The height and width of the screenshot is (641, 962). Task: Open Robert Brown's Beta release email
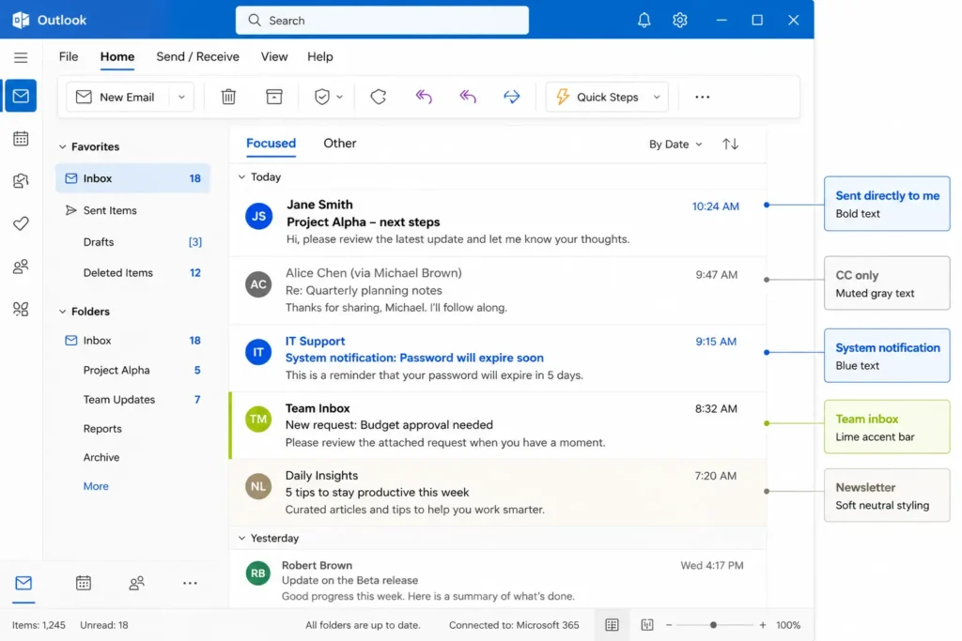pos(498,580)
